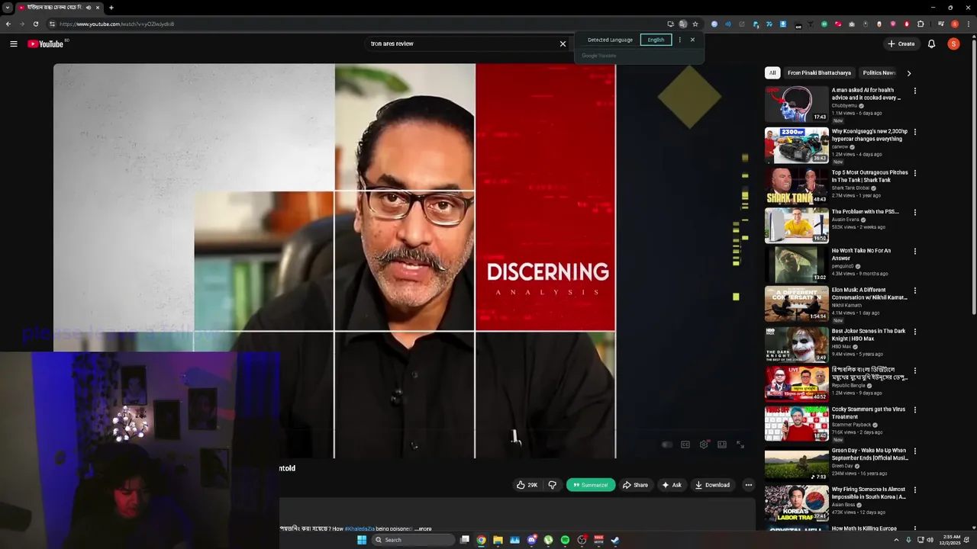Image resolution: width=977 pixels, height=549 pixels.
Task: Clear the 'tron ares review' search text
Action: point(563,44)
